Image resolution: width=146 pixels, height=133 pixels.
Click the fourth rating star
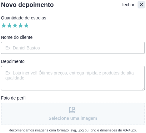point(21,25)
